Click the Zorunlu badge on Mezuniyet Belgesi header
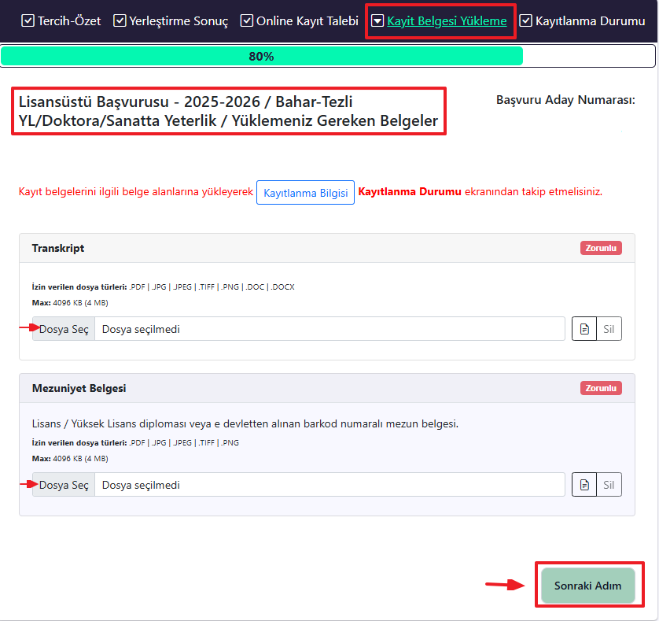The width and height of the screenshot is (659, 621). click(601, 388)
